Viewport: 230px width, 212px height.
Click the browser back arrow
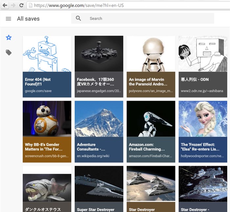coord(5,6)
